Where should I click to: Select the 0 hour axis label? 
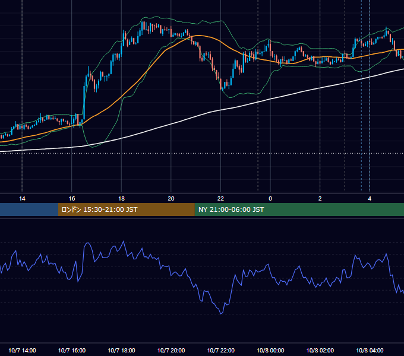pos(270,199)
